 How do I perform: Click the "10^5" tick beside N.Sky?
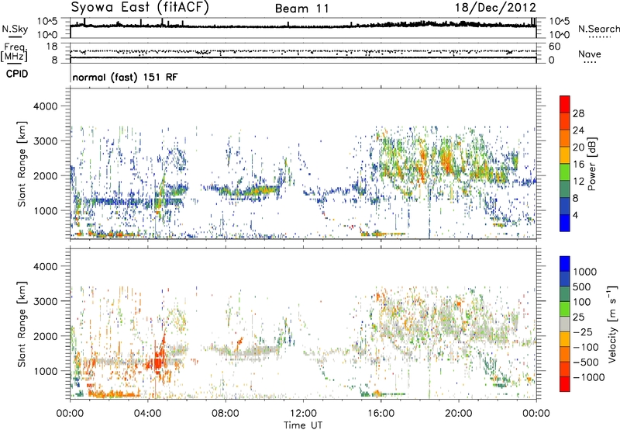click(47, 22)
